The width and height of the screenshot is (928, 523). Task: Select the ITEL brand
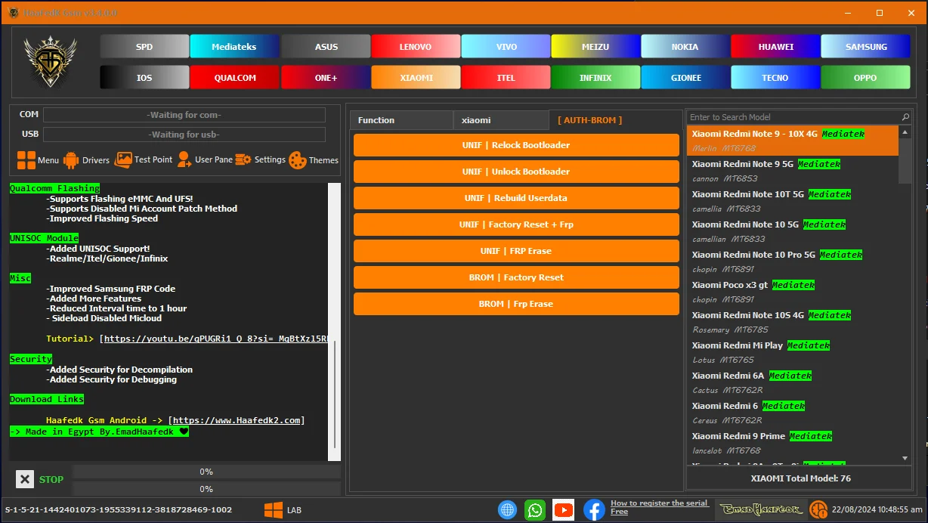506,78
